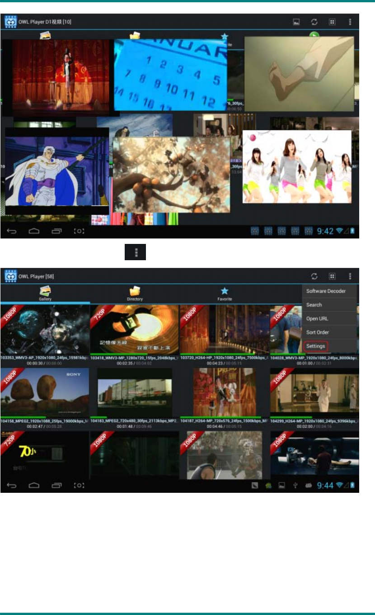The image size is (375, 615).
Task: Open 103720_H264-HP theater video thumbnail
Action: [224, 330]
